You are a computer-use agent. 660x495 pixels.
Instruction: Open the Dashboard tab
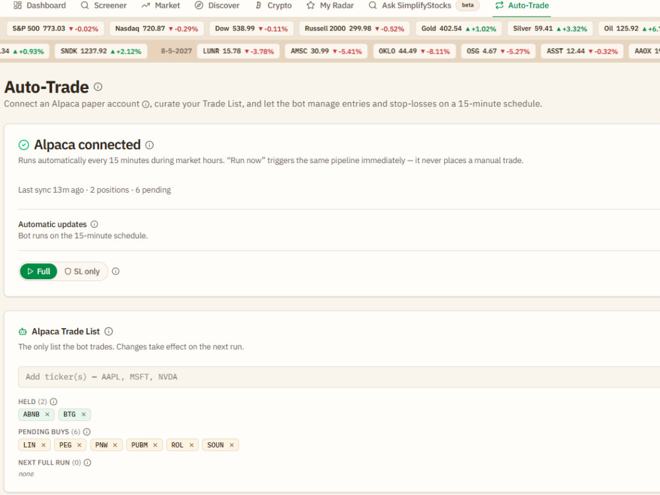pyautogui.click(x=40, y=5)
